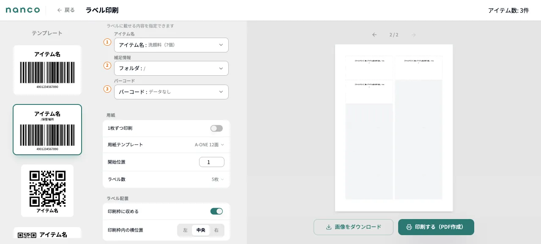Select 右 horizontal alignment
Viewport: 541px width, 244px height.
click(216, 230)
